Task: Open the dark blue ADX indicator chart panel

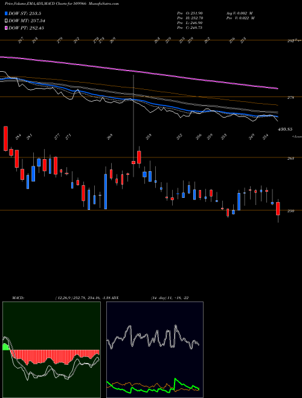Action: point(155,350)
